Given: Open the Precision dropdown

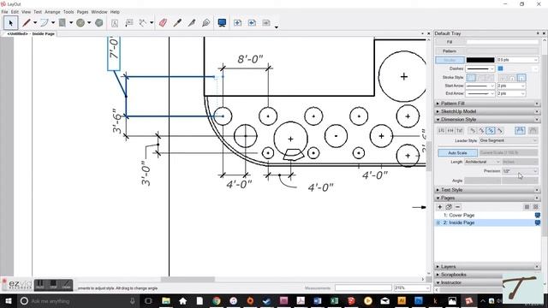Looking at the screenshot, I should click(x=520, y=171).
